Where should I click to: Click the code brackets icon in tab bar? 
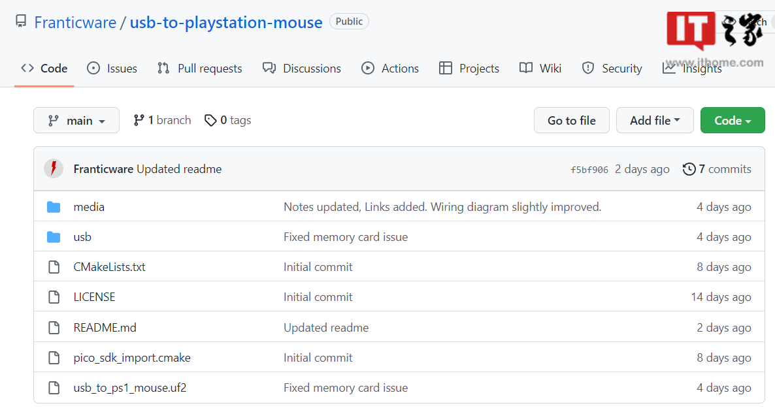point(27,68)
